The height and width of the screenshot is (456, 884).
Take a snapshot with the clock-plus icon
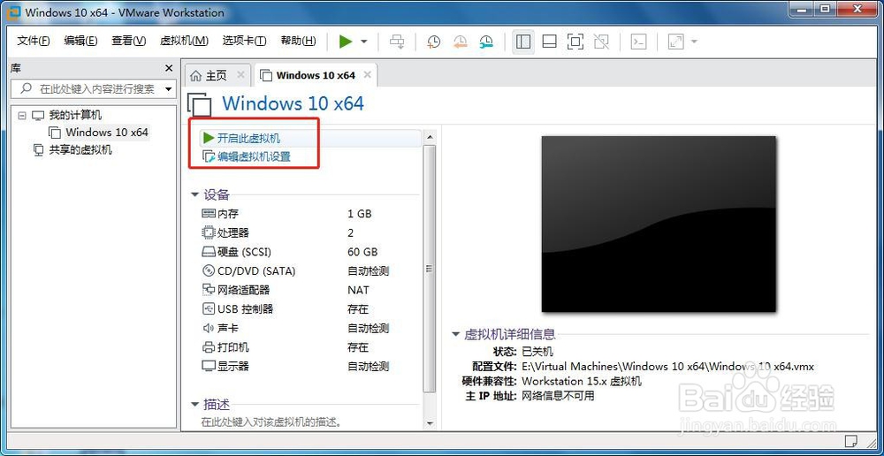pyautogui.click(x=433, y=42)
